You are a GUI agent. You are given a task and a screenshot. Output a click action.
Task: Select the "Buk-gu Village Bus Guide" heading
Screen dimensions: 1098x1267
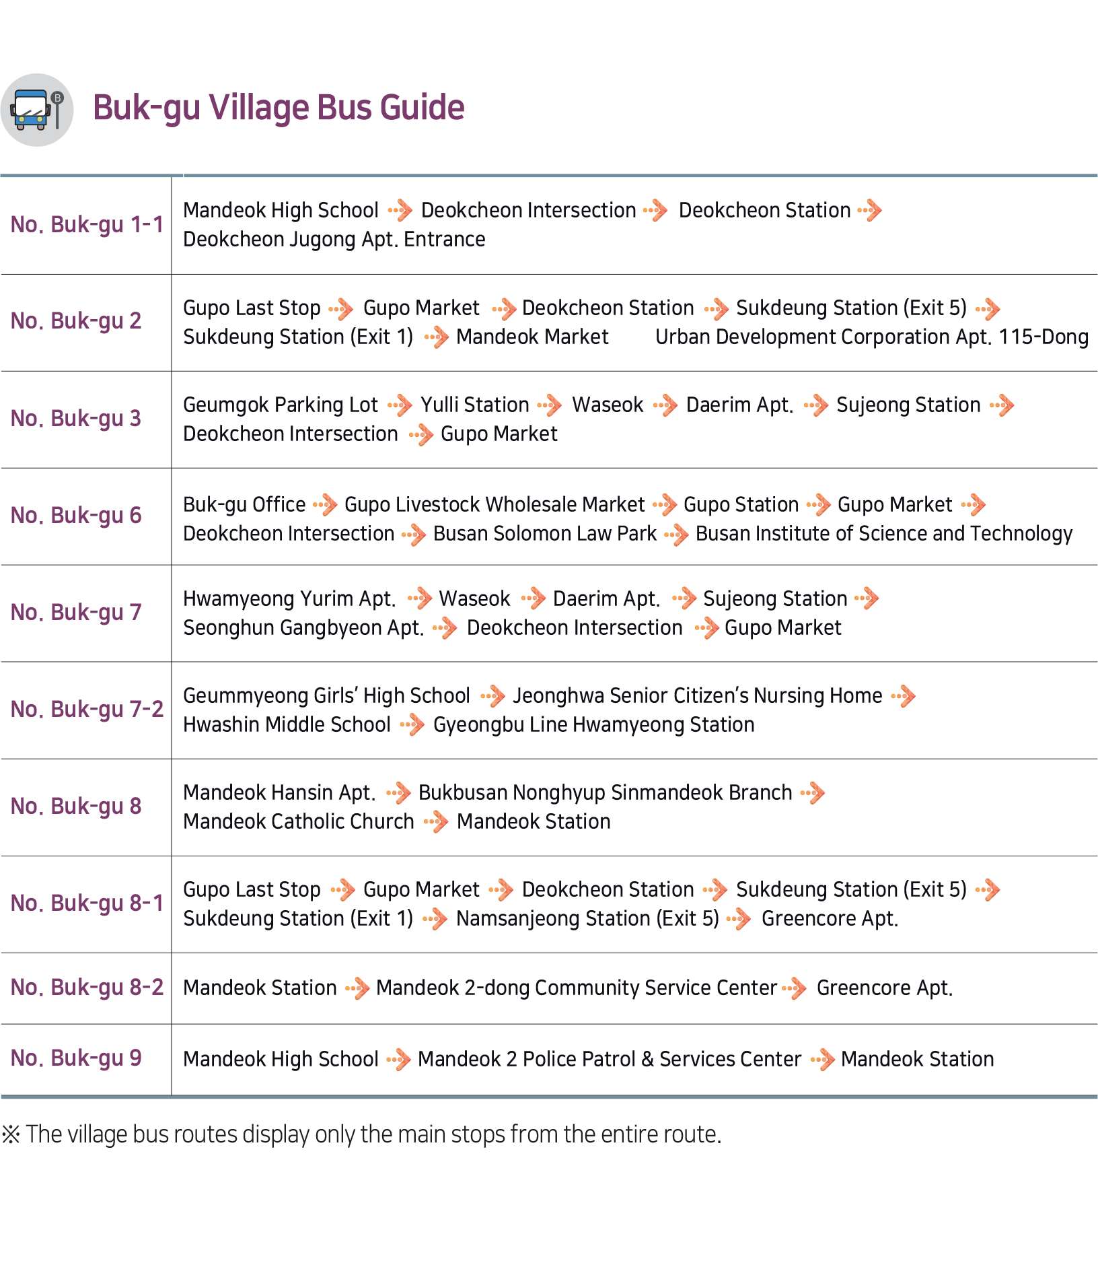pos(279,108)
